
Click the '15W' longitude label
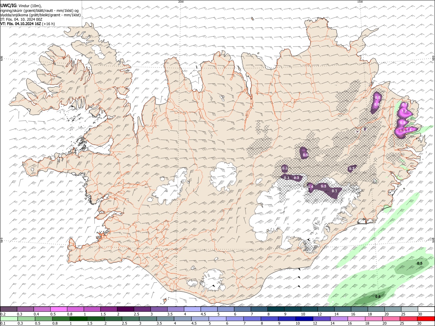[360, 2]
